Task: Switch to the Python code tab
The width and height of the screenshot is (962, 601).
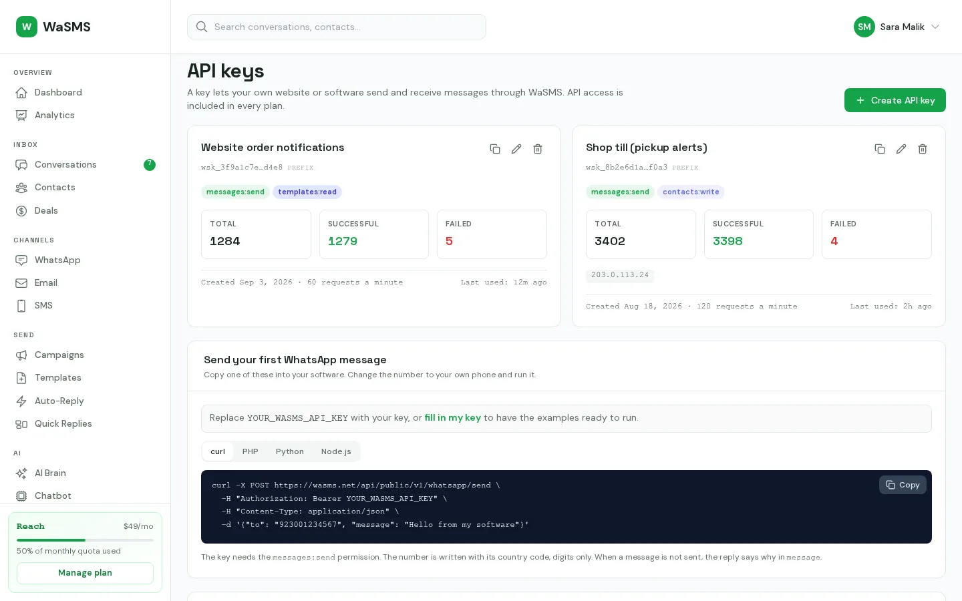Action: pyautogui.click(x=290, y=451)
